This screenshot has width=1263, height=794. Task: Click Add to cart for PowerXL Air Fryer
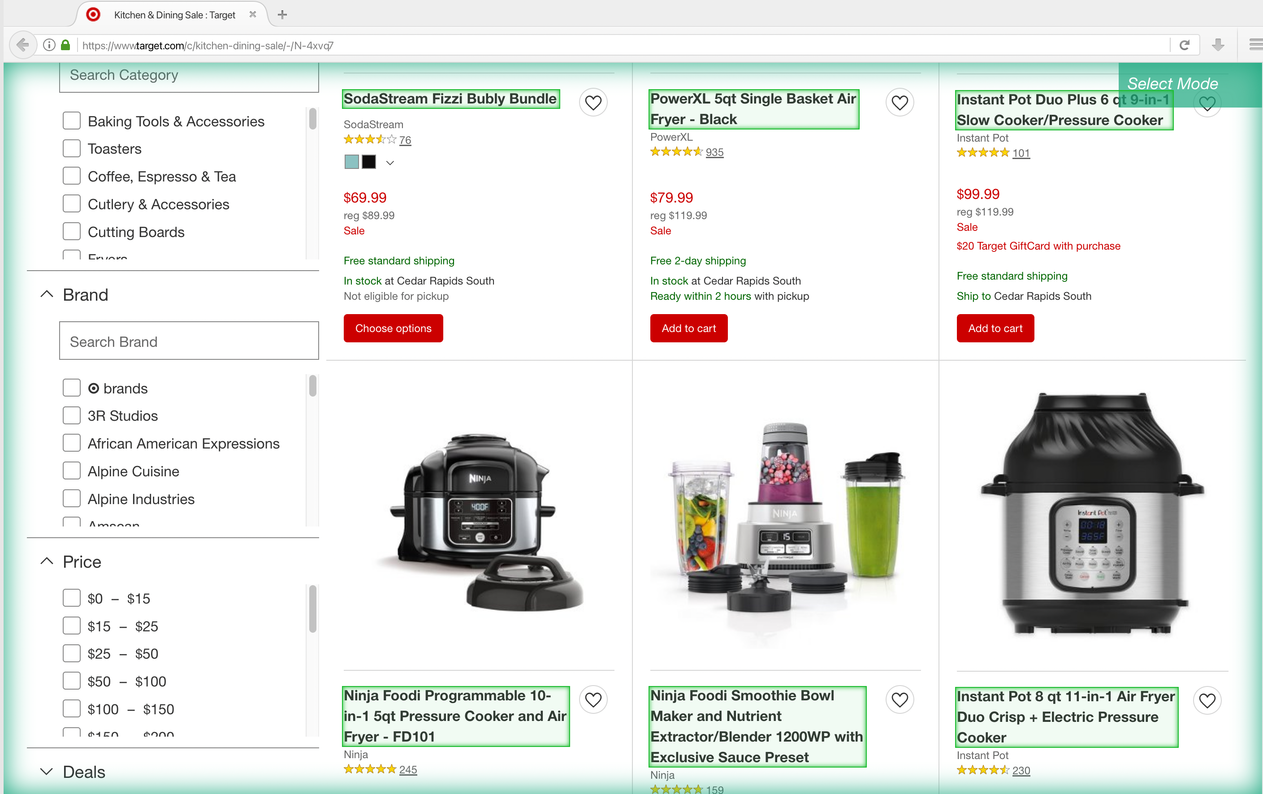pyautogui.click(x=689, y=328)
